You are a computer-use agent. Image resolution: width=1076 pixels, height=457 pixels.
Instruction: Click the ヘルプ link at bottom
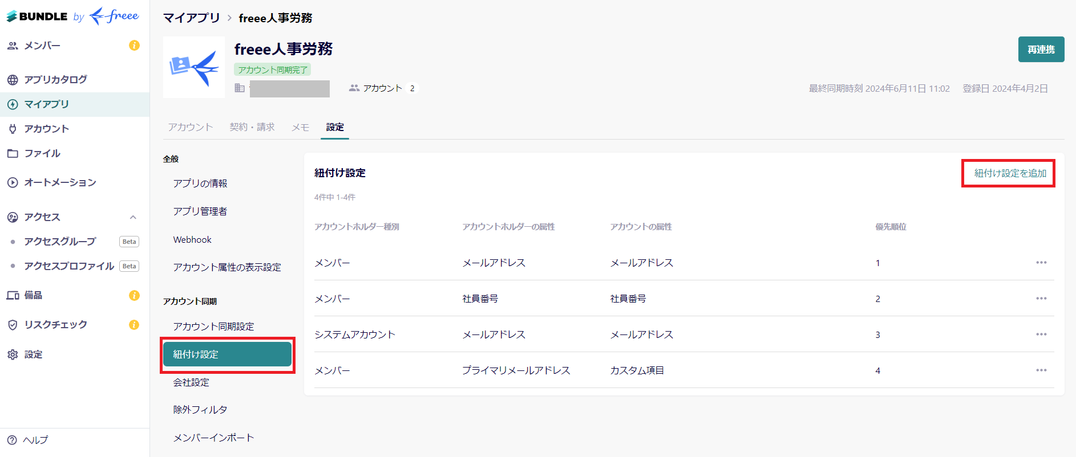click(35, 440)
